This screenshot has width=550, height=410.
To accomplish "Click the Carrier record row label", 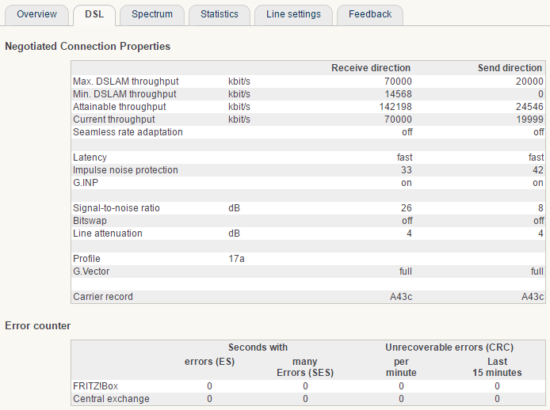I will tap(103, 297).
